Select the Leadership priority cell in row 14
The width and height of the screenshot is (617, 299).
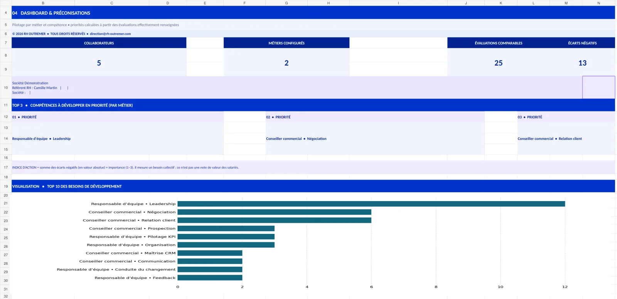coord(118,139)
